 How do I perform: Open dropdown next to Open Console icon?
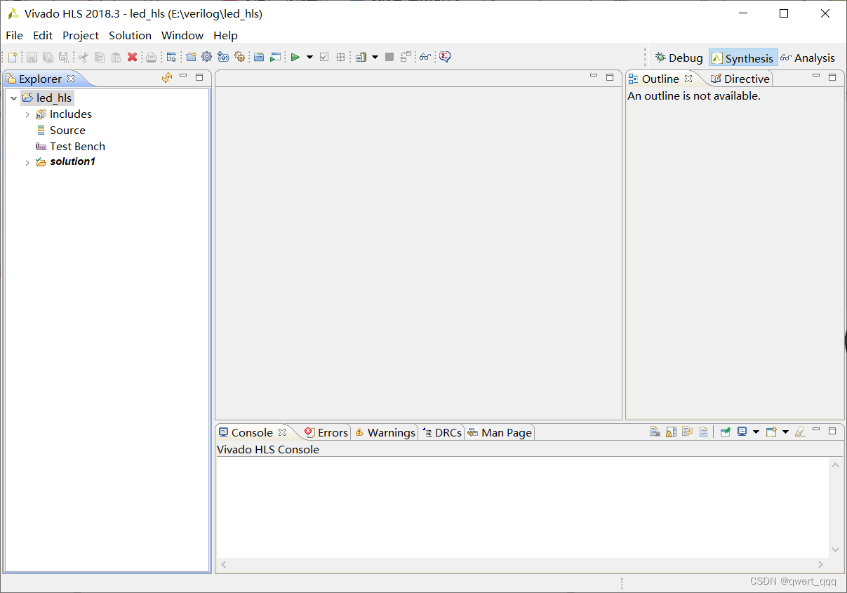point(785,432)
